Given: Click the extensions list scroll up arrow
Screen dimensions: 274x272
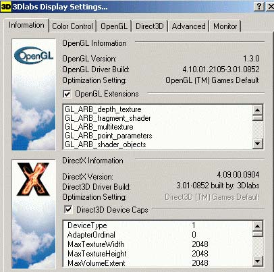Looking at the screenshot, I should point(258,110).
